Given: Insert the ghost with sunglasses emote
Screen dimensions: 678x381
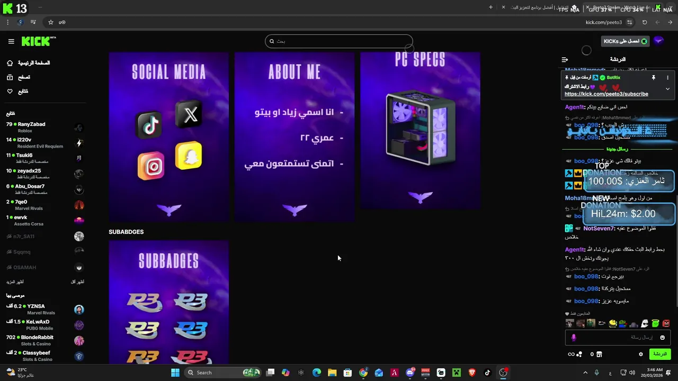Looking at the screenshot, I should click(645, 323).
